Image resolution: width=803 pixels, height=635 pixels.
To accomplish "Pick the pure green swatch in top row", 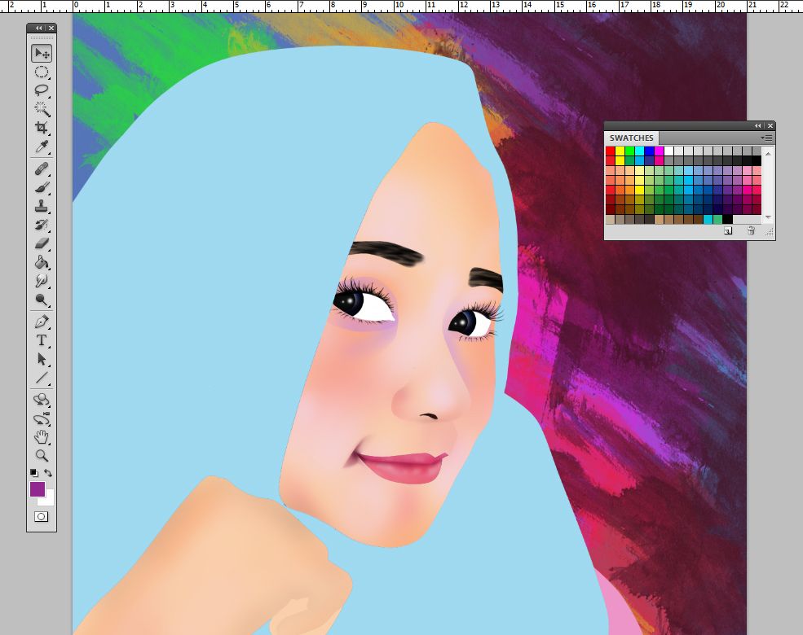I will tap(630, 151).
